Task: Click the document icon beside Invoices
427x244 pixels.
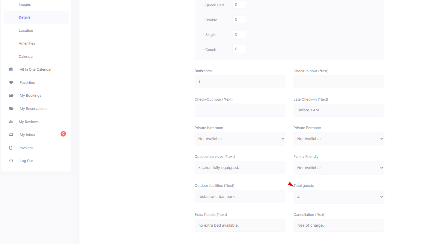Action: pyautogui.click(x=11, y=148)
